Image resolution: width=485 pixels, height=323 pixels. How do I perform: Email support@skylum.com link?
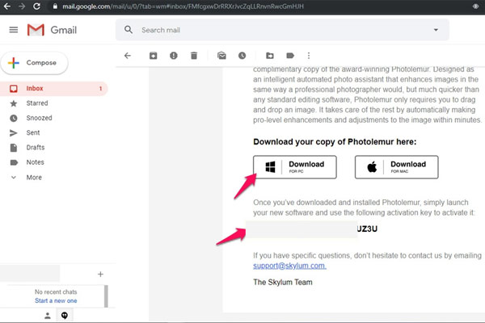coord(289,266)
